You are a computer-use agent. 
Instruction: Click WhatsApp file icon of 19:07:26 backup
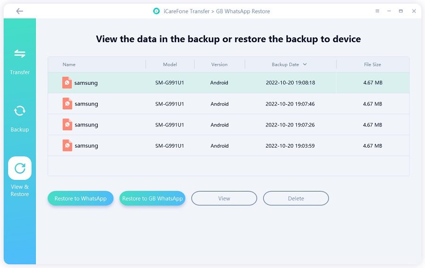pos(67,125)
